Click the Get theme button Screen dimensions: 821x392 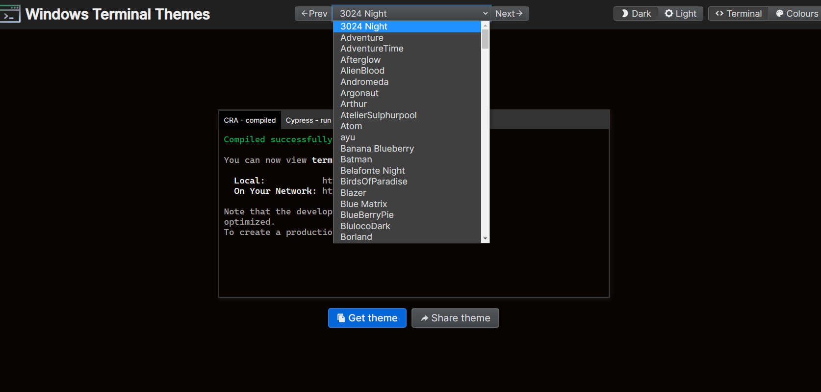click(x=367, y=318)
